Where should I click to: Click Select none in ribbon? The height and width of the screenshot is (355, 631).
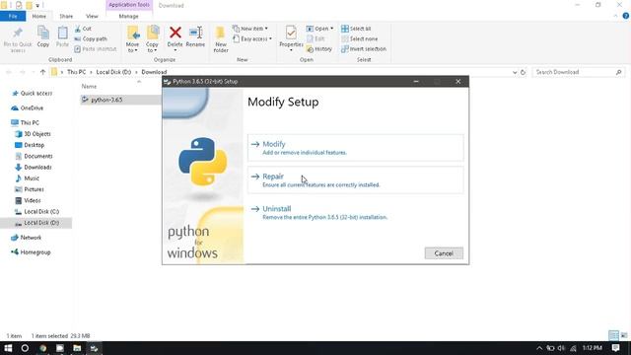point(359,38)
